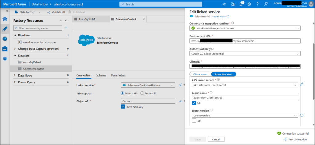Open the directory switcher icon

(x=233, y=4)
